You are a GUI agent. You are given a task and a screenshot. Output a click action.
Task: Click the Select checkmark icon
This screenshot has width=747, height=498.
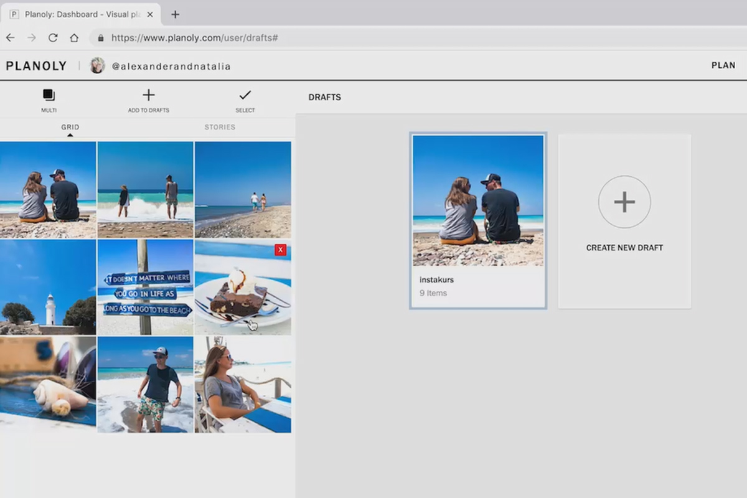(245, 95)
